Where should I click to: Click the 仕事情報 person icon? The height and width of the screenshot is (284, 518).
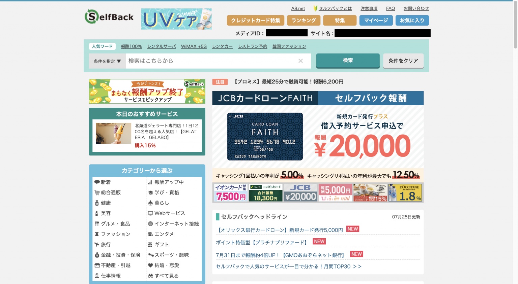click(97, 276)
